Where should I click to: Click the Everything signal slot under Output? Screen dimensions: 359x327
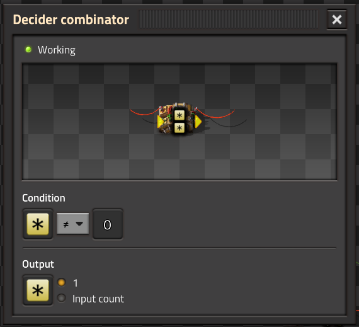[38, 290]
